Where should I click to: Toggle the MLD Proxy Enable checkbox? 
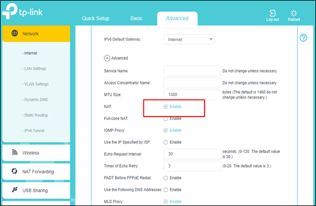(165, 201)
